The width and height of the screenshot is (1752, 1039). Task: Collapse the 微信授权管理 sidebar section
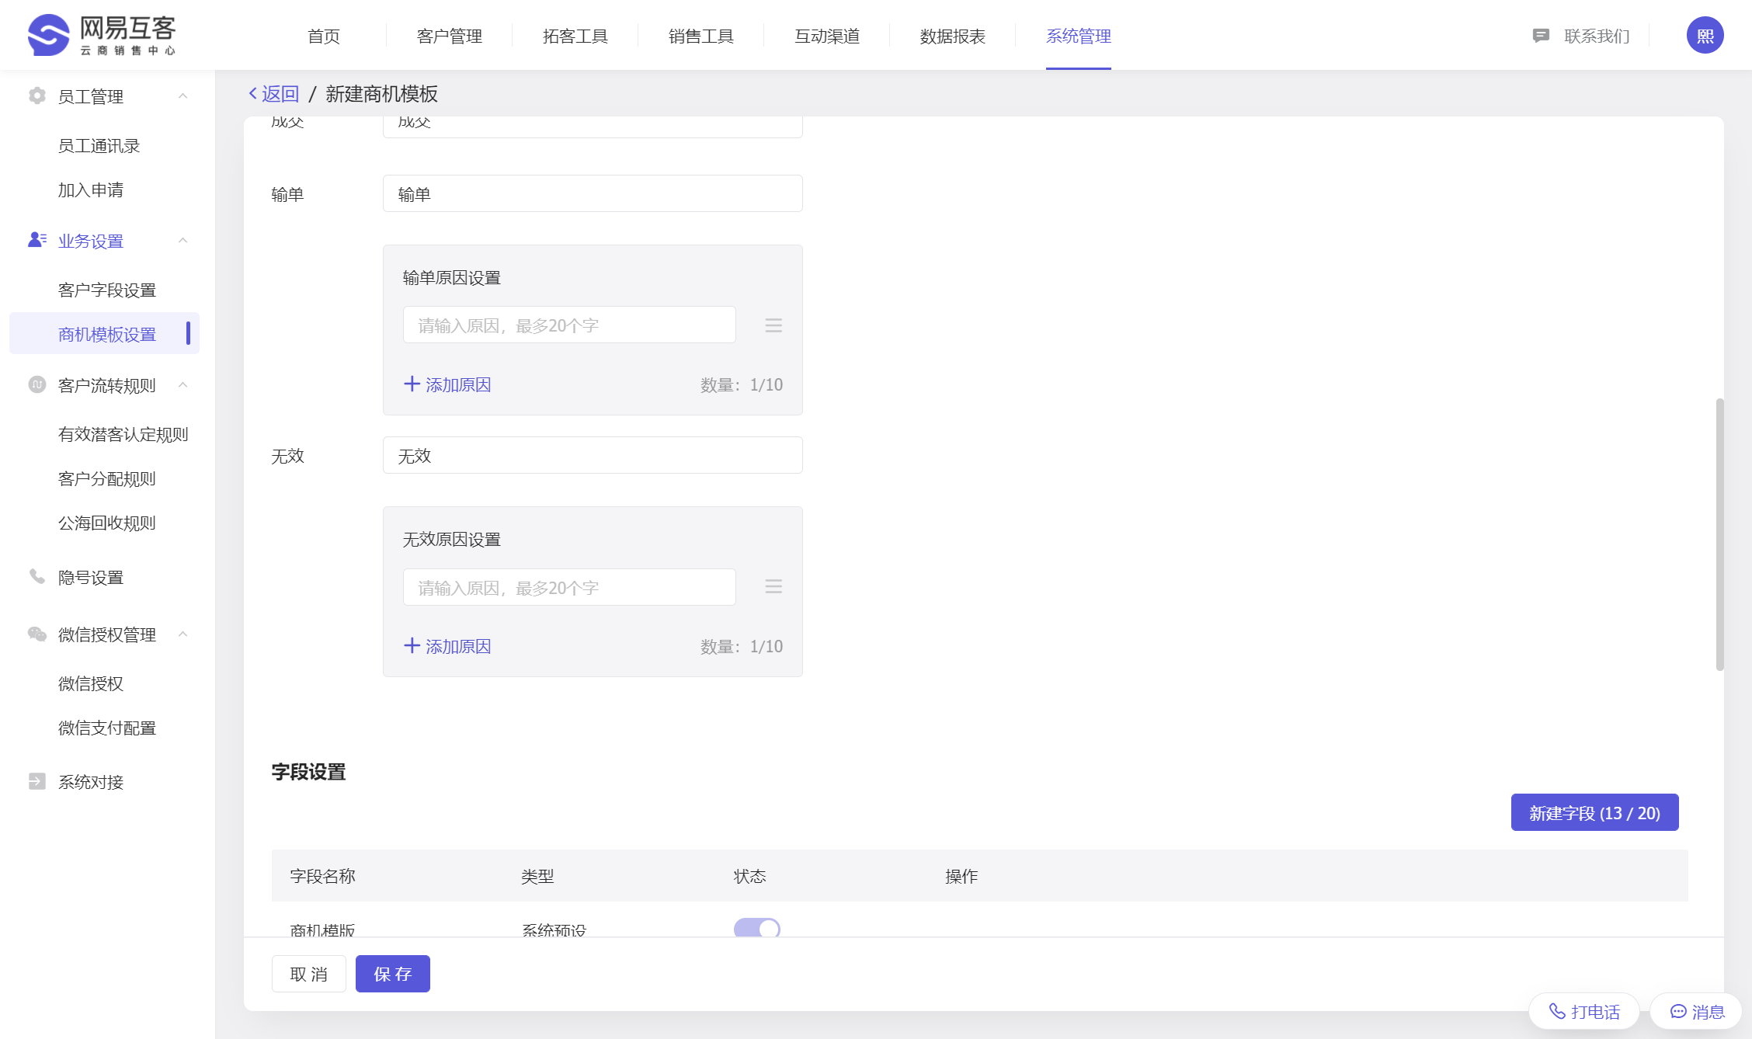(183, 634)
